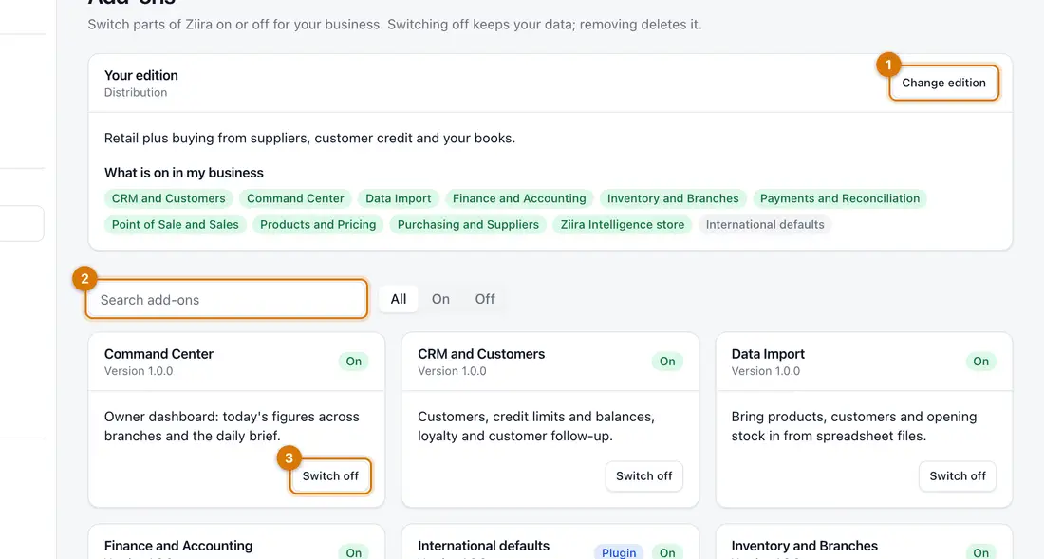Viewport: 1044px width, 559px height.
Task: Click the CRM and Customers card title
Action: click(x=481, y=354)
